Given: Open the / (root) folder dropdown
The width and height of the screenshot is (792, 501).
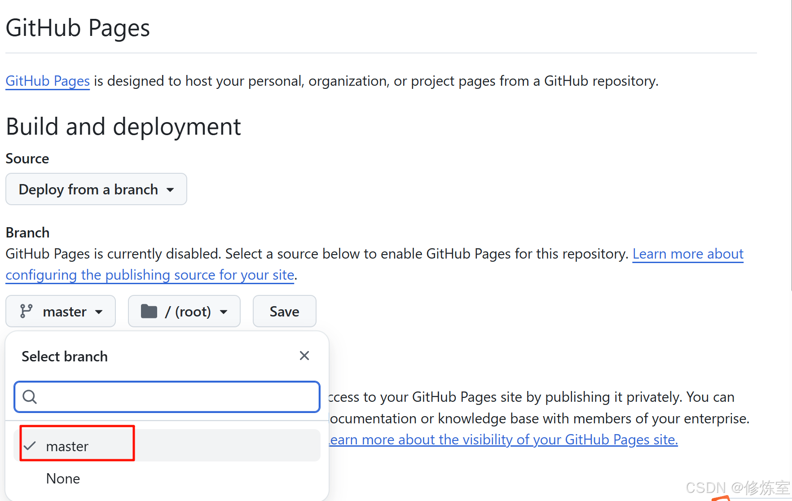Looking at the screenshot, I should click(x=184, y=311).
